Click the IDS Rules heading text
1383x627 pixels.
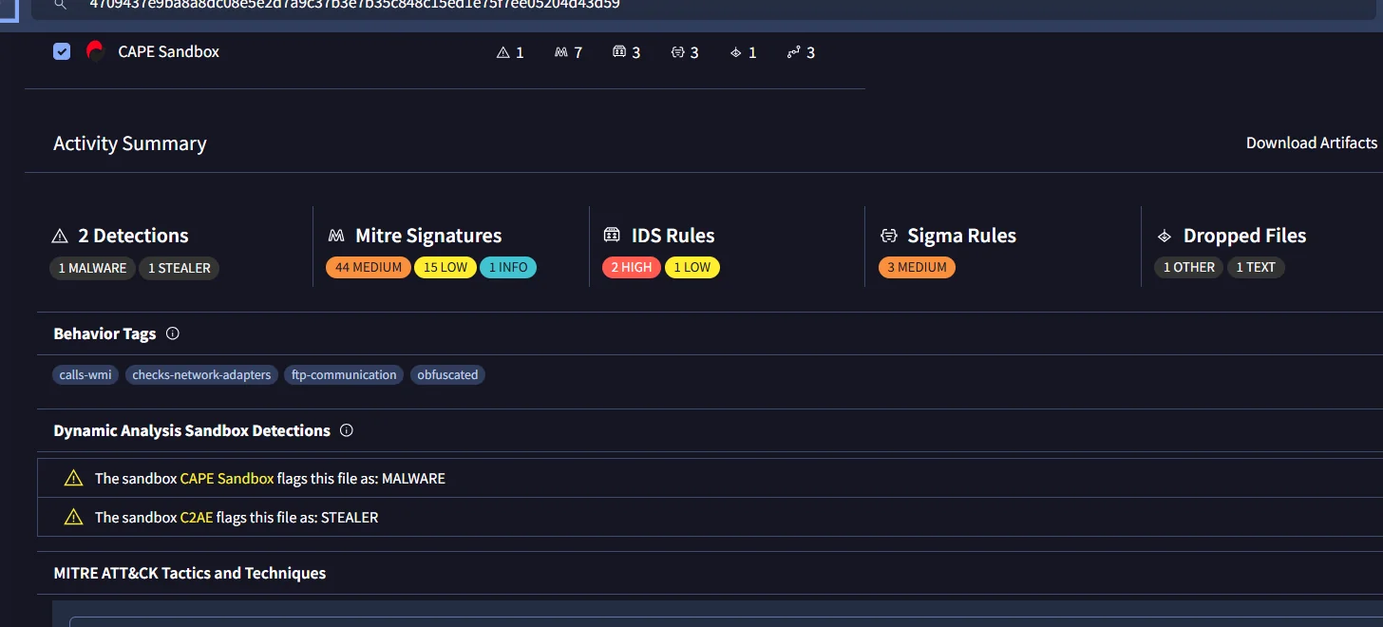[673, 236]
